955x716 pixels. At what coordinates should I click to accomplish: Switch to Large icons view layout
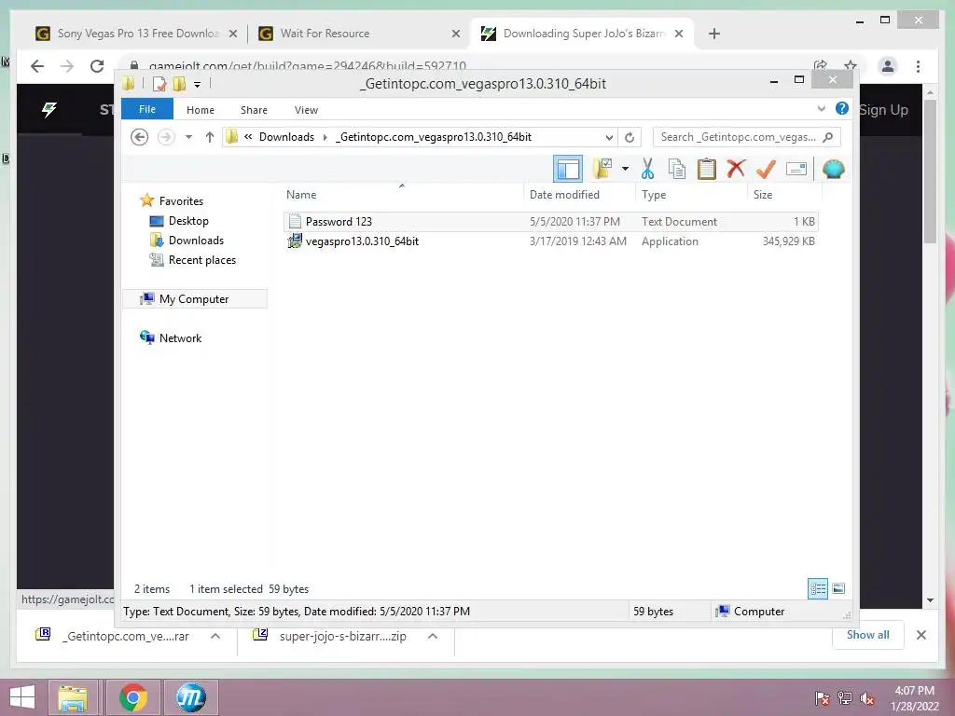838,588
